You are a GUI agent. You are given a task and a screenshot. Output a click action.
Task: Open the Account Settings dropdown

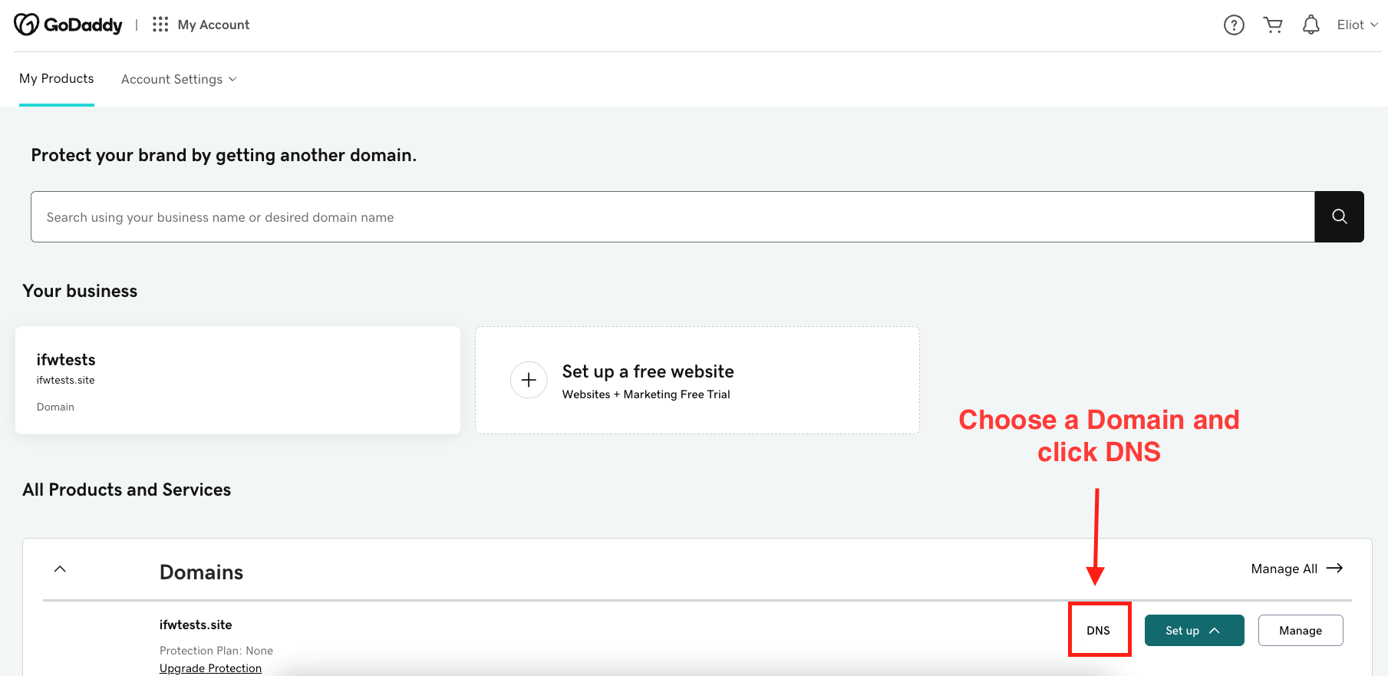coord(179,79)
